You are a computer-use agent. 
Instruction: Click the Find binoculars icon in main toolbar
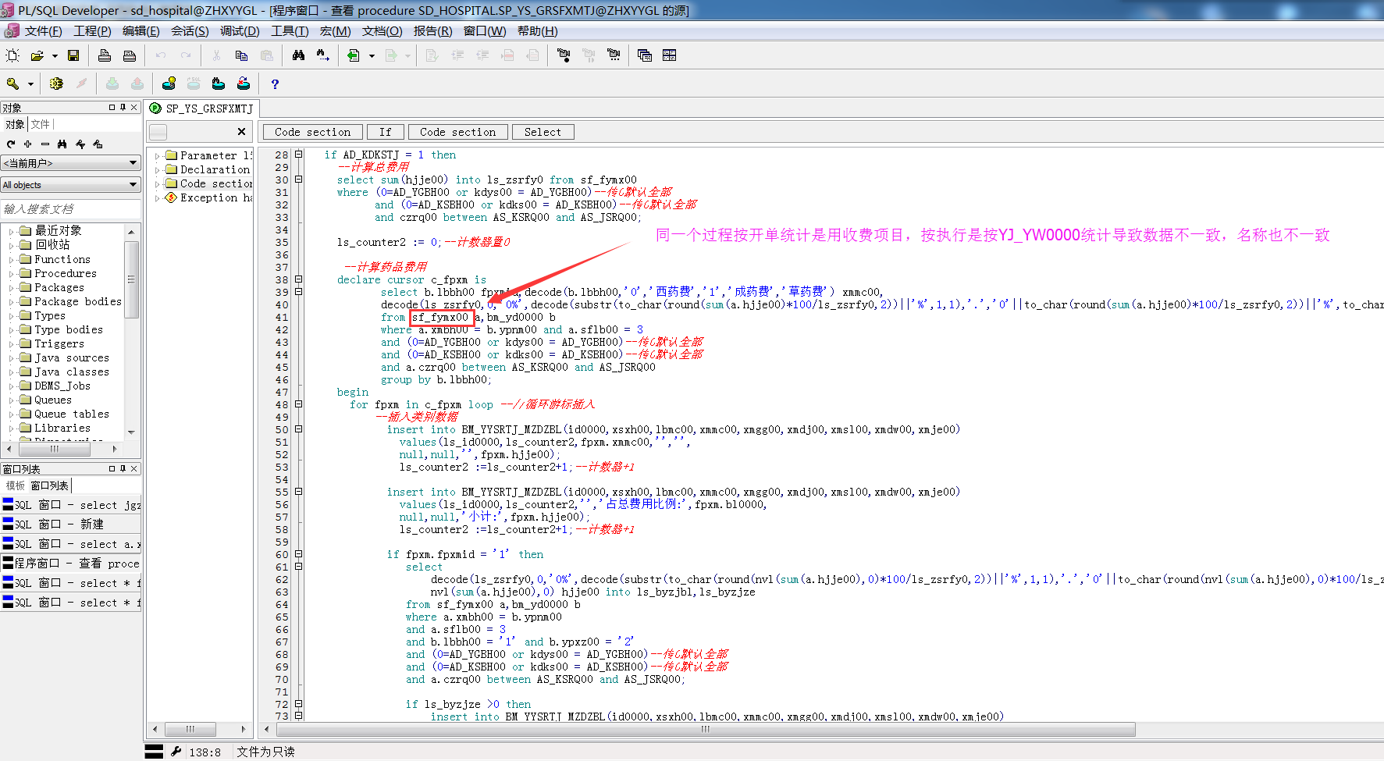pos(298,55)
